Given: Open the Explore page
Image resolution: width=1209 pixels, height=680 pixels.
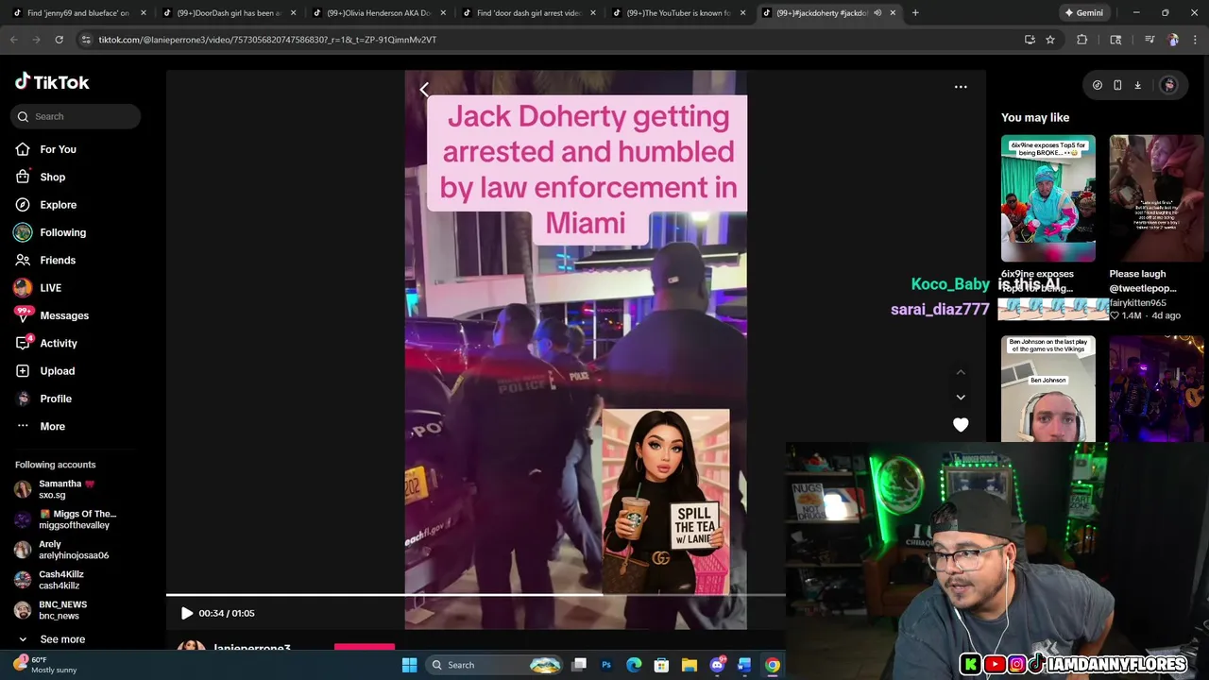Looking at the screenshot, I should (58, 205).
